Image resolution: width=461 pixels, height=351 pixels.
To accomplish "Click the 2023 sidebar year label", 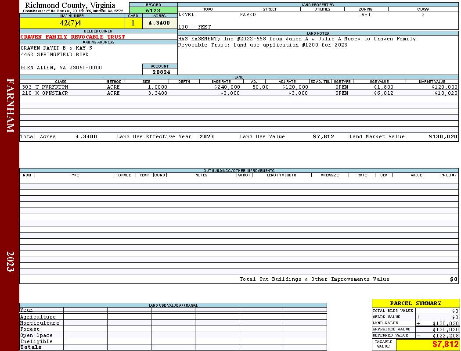I will click(x=10, y=261).
